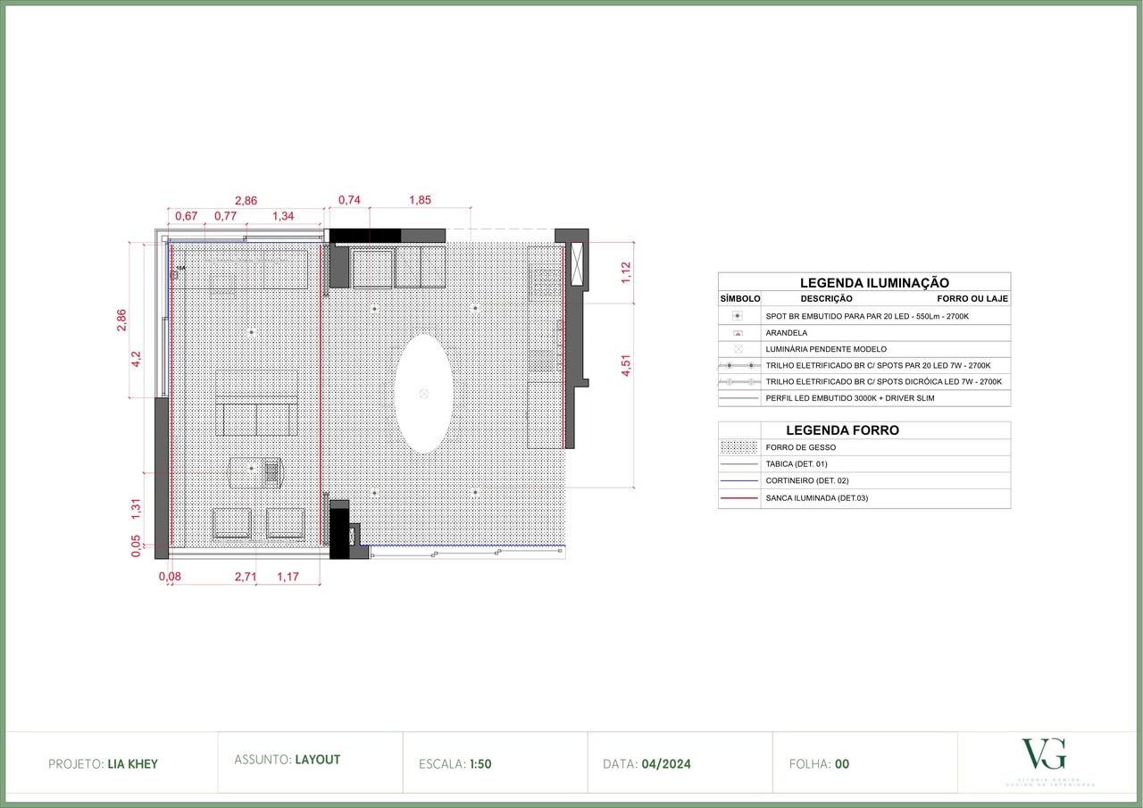This screenshot has height=808, width=1143.
Task: Click the pendant symbol inside the oval table
Action: click(423, 394)
